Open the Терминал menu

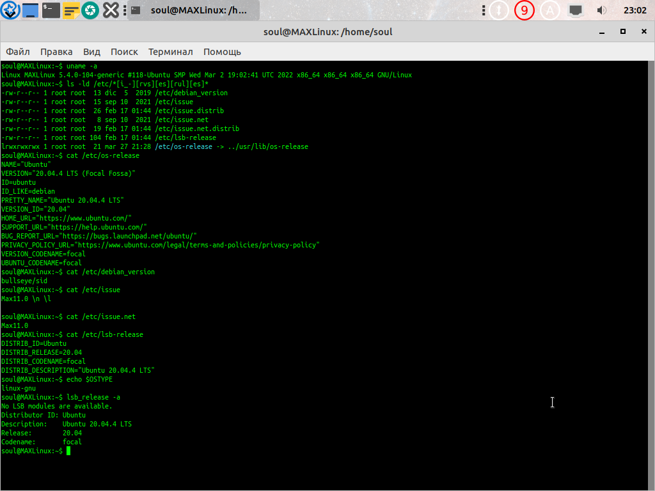click(x=170, y=52)
